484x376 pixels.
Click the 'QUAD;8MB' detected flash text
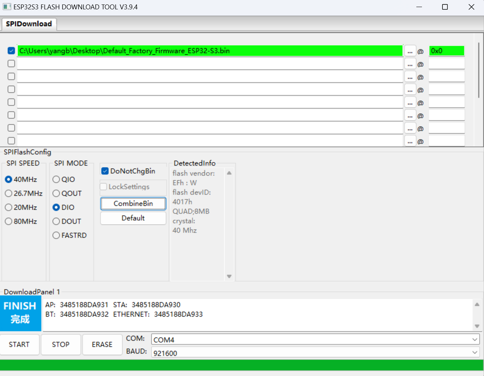point(191,211)
